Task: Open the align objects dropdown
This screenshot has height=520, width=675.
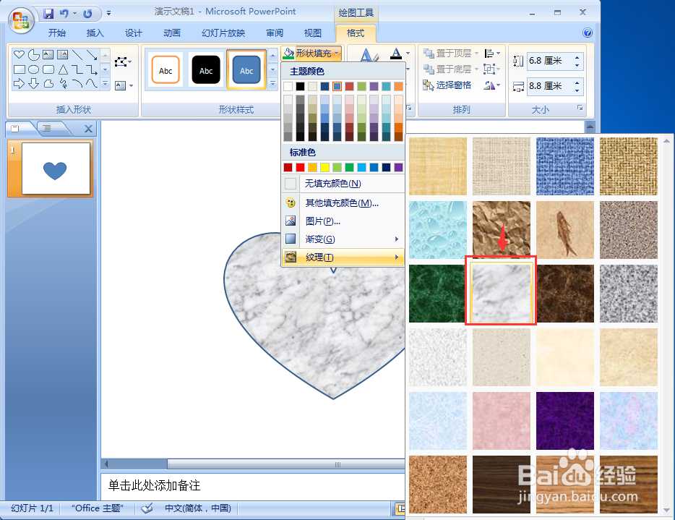Action: (x=492, y=53)
